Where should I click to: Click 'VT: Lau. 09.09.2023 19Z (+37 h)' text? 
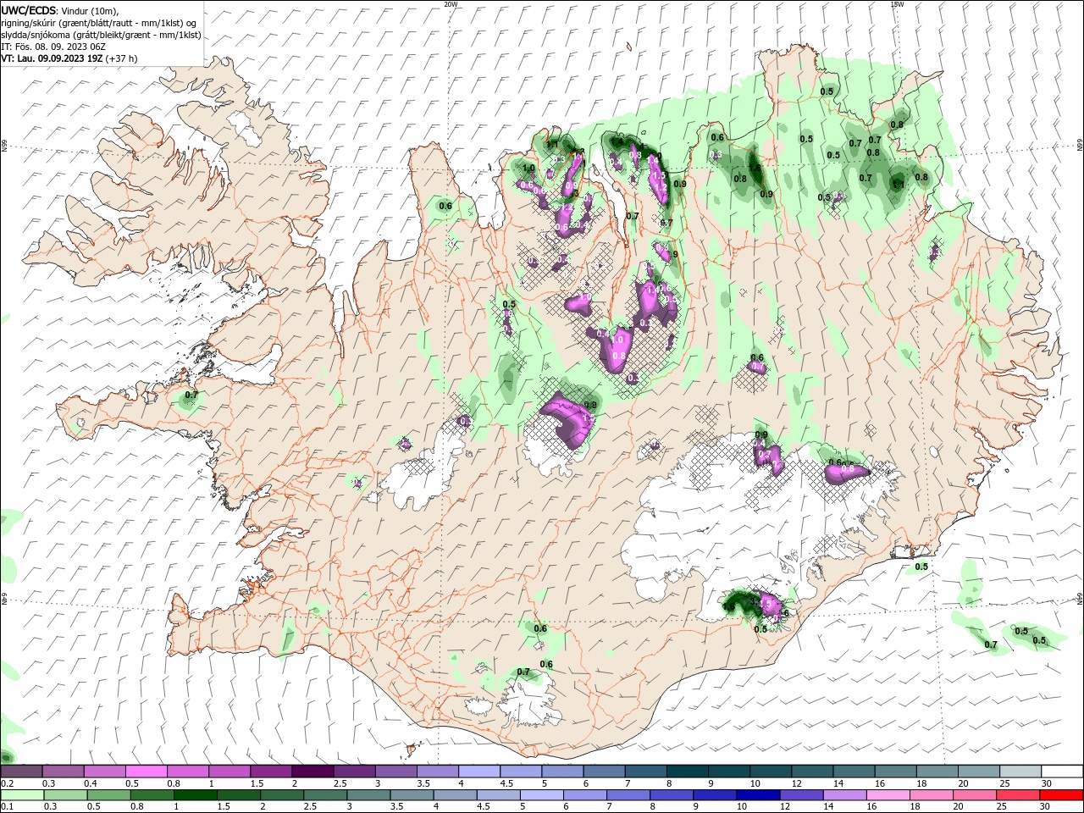click(x=69, y=58)
